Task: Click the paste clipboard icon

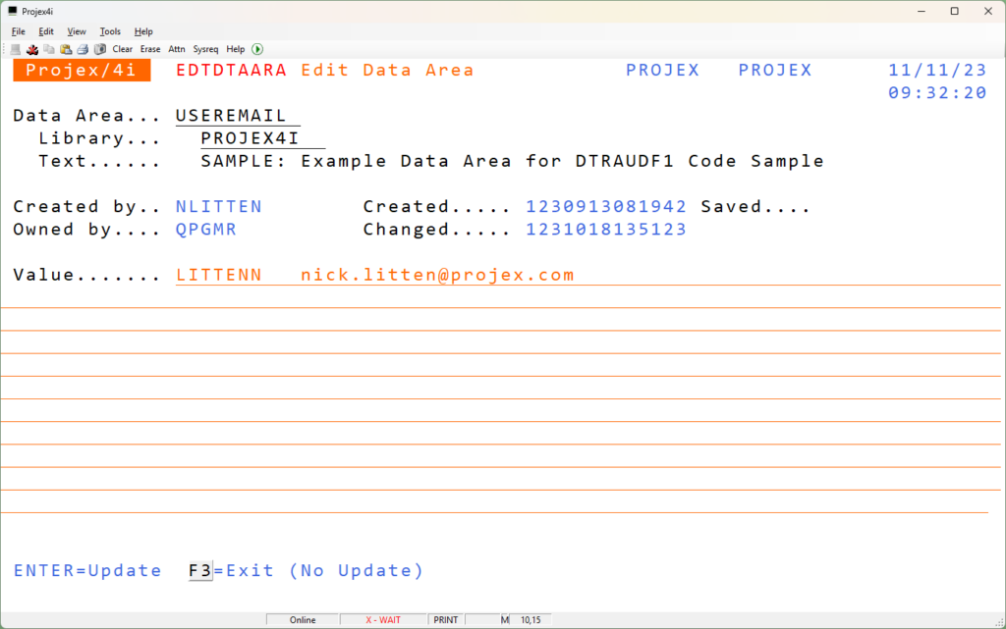Action: tap(66, 49)
